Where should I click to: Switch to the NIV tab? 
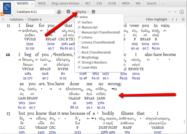(138, 3)
